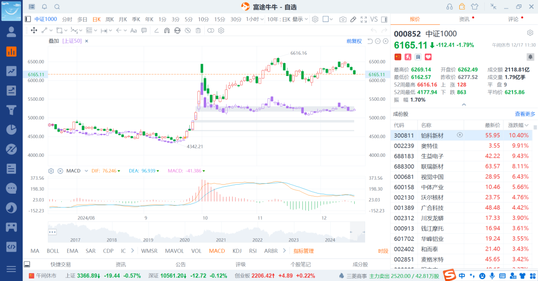Select the 铂科新材 constituent row
Image resolution: width=538 pixels, height=281 pixels.
(461, 136)
